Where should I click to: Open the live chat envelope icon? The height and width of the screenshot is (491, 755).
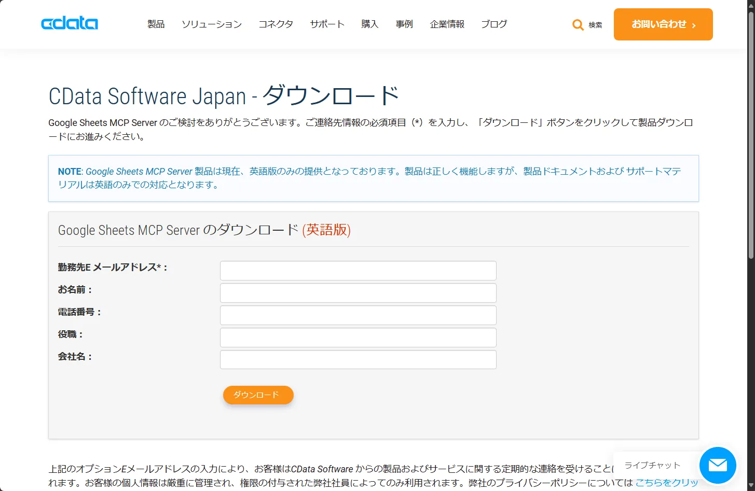point(718,465)
